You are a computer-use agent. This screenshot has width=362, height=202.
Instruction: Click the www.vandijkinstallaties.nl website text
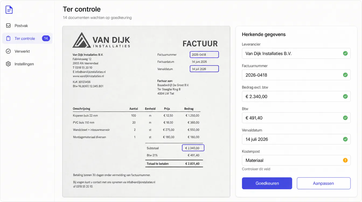point(88,76)
